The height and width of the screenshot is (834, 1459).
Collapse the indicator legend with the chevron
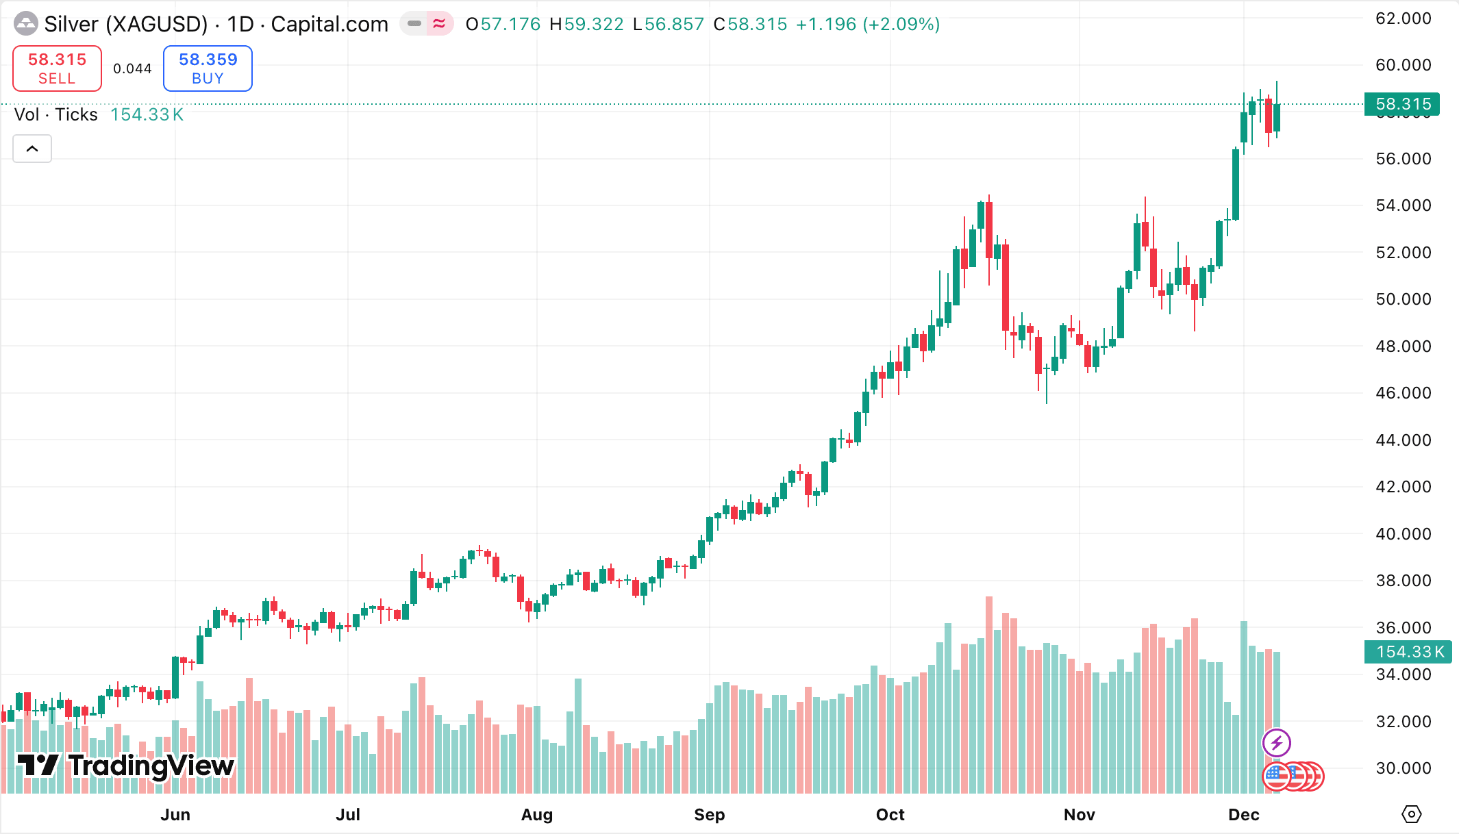click(x=32, y=149)
